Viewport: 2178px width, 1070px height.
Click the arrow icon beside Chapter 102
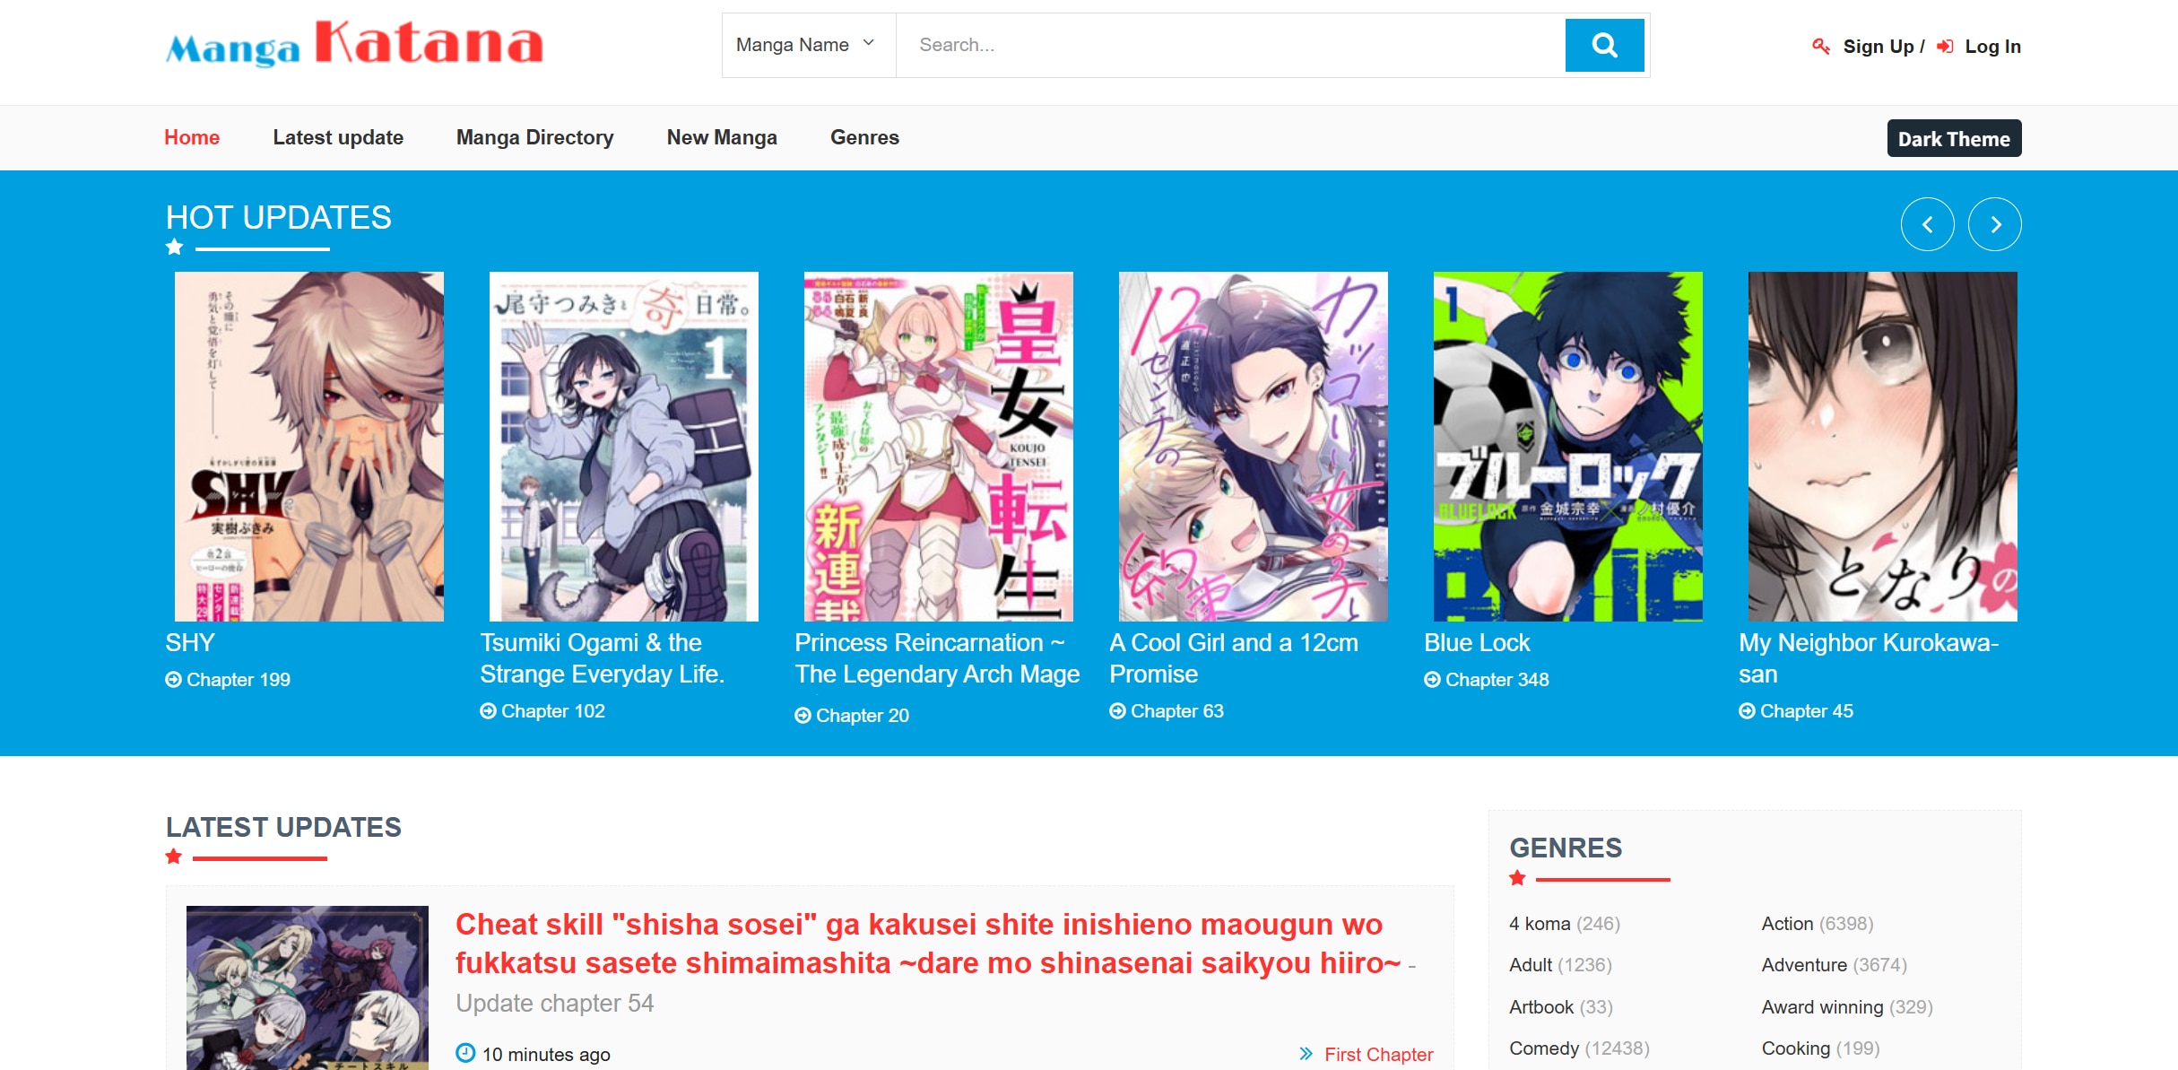(488, 711)
